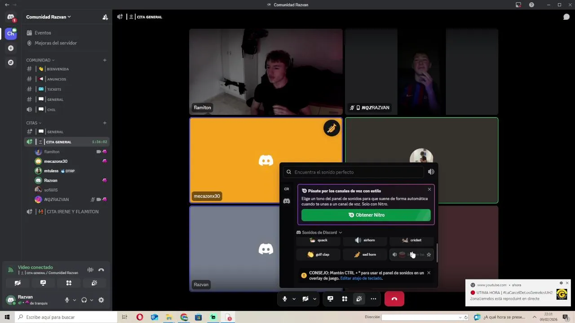
Task: Expand microphone options in user panel
Action: (75, 300)
